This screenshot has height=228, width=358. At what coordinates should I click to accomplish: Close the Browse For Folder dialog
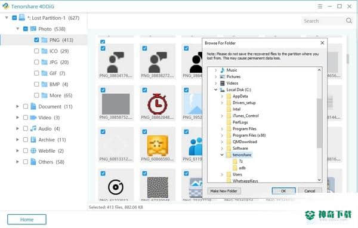point(322,43)
